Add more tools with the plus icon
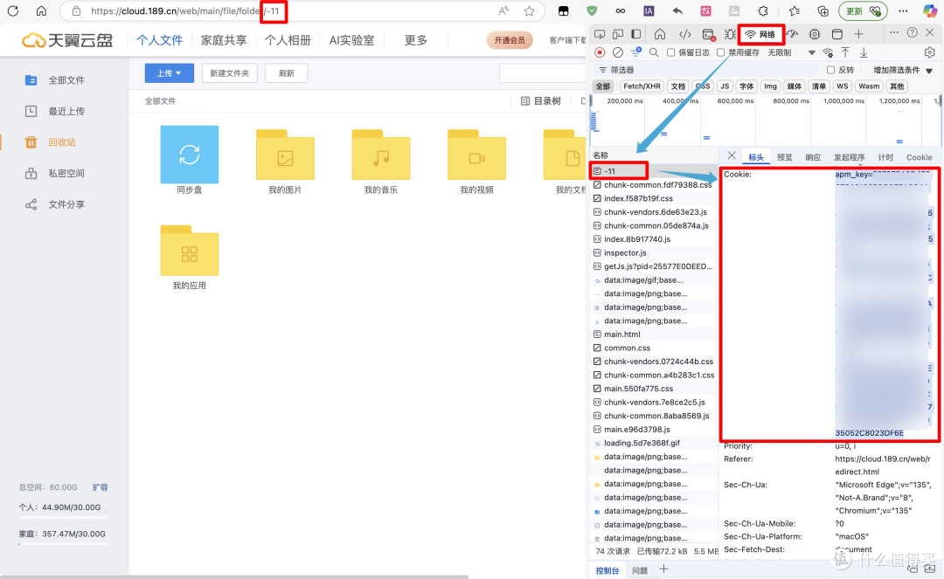The height and width of the screenshot is (579, 944). (858, 34)
